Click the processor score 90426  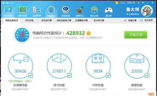20,71
